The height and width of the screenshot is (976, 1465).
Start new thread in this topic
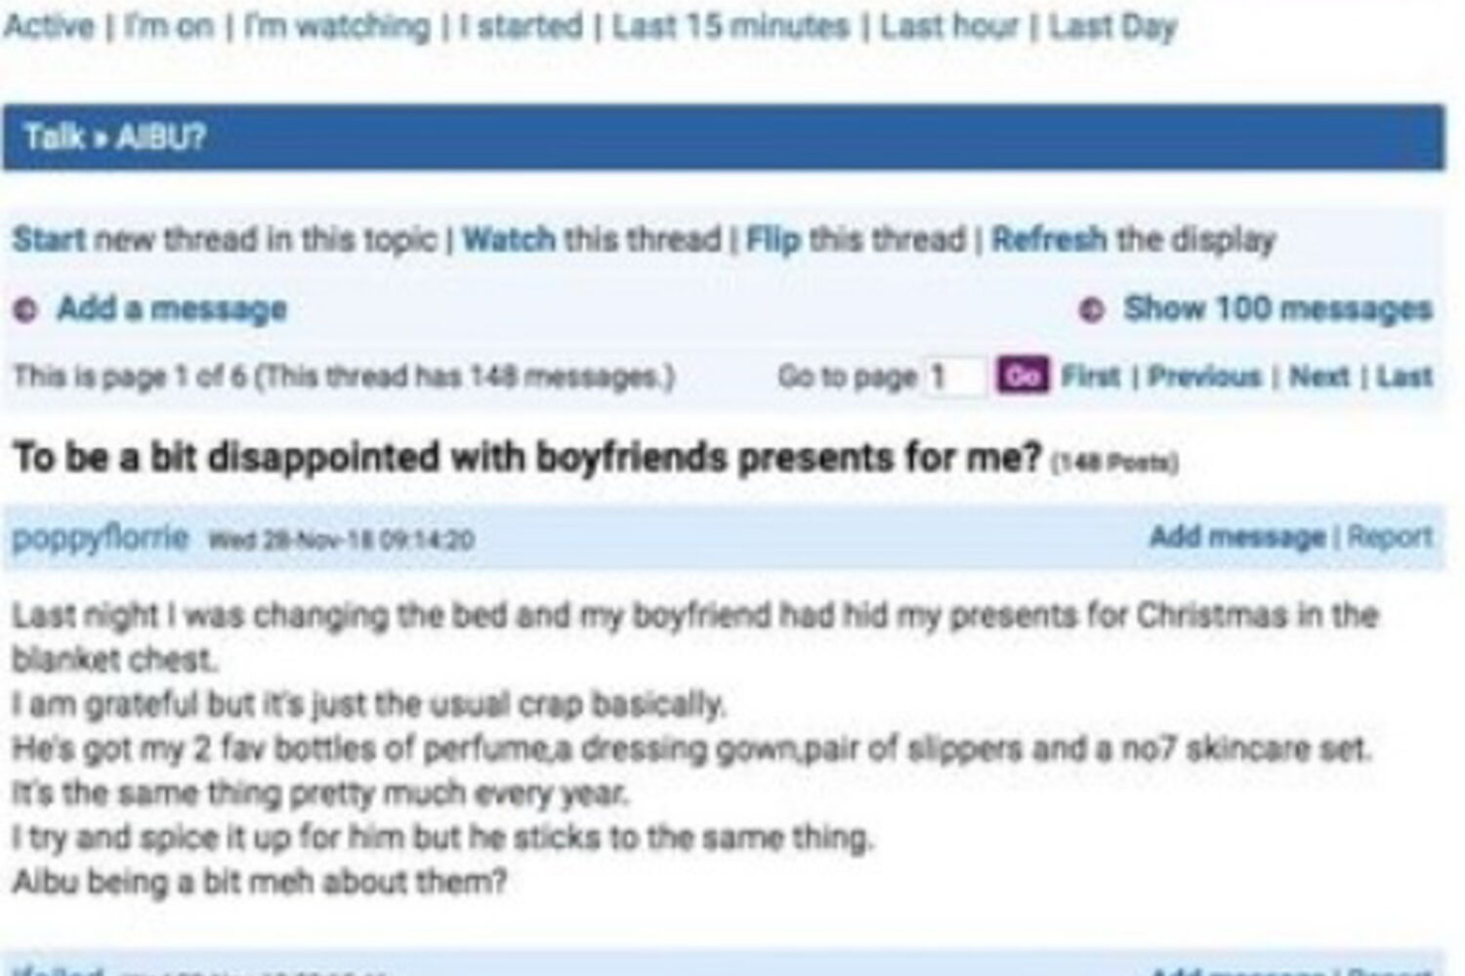(49, 239)
